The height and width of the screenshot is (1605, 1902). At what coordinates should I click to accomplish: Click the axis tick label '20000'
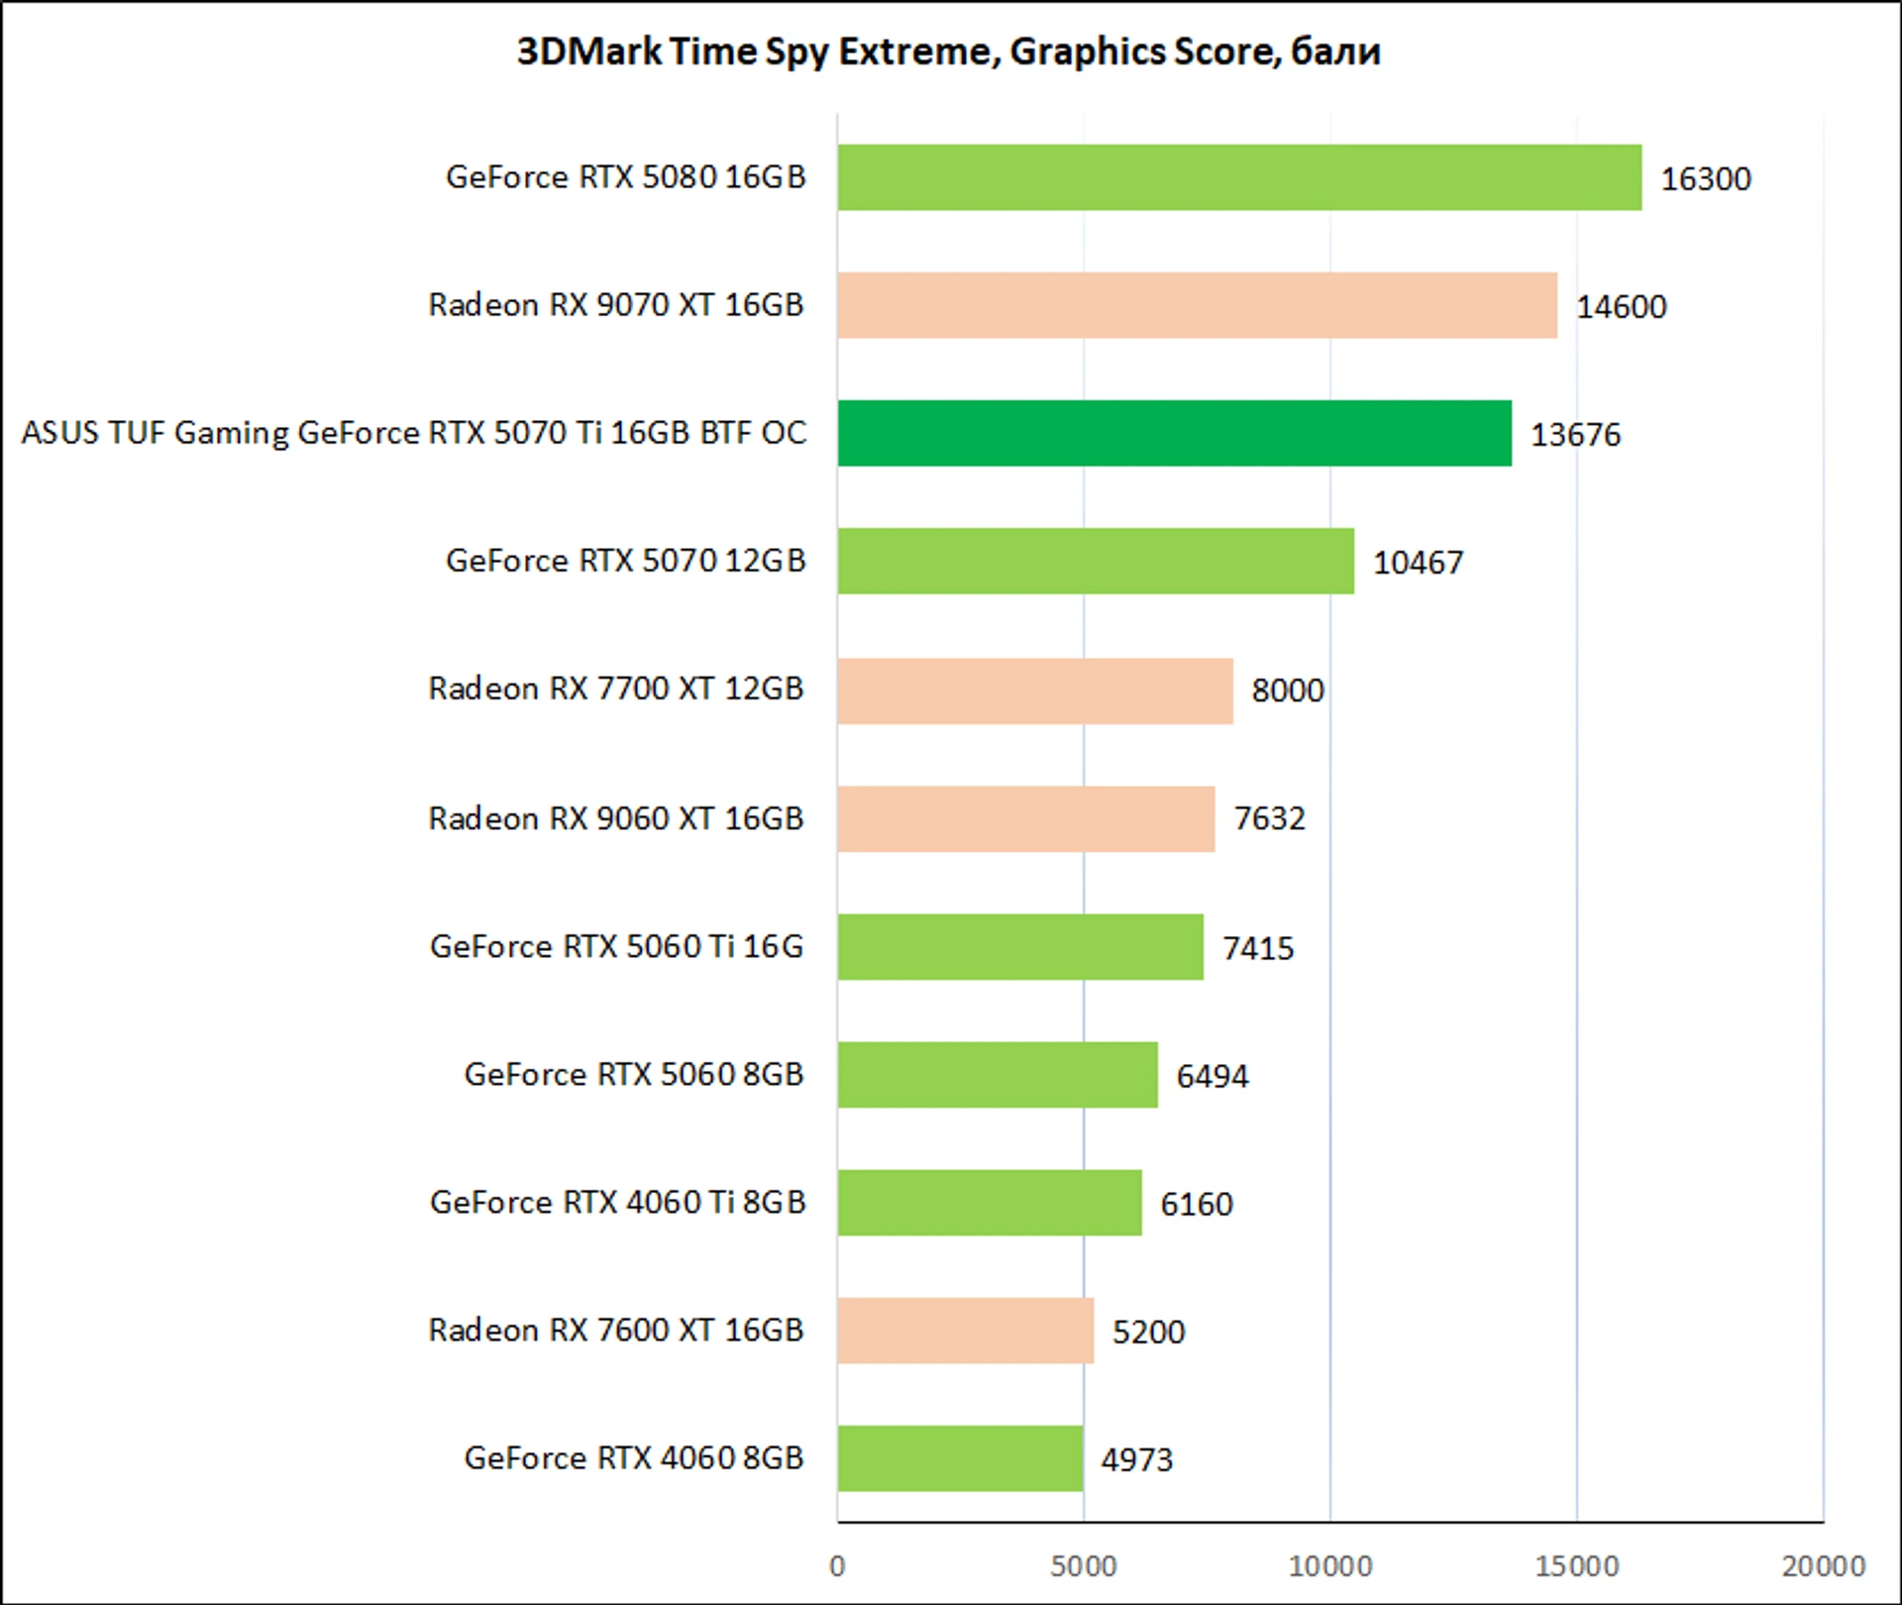(1824, 1566)
